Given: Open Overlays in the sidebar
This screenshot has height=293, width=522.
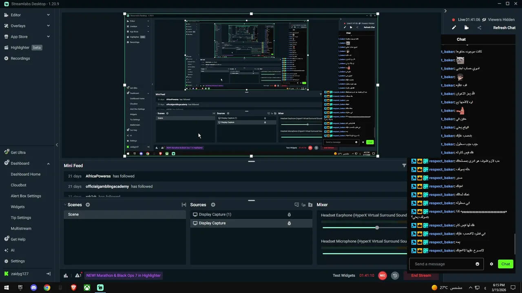Looking at the screenshot, I should tap(18, 26).
